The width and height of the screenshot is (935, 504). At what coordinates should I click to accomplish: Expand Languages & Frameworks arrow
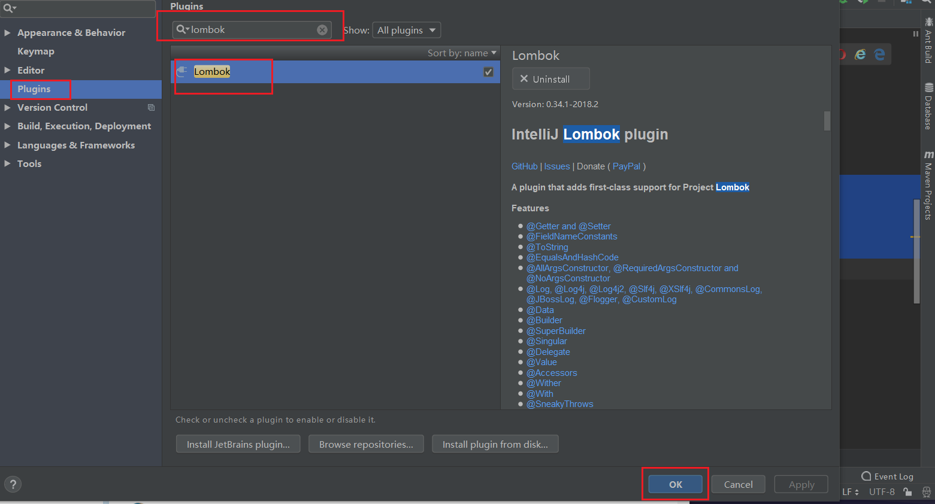click(x=7, y=145)
